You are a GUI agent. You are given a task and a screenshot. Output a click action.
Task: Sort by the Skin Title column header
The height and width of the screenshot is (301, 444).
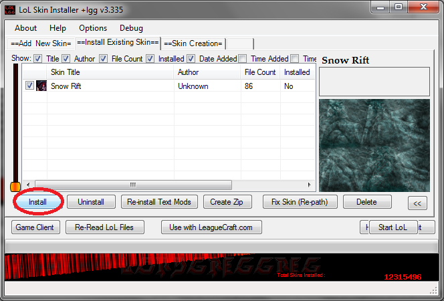click(110, 72)
